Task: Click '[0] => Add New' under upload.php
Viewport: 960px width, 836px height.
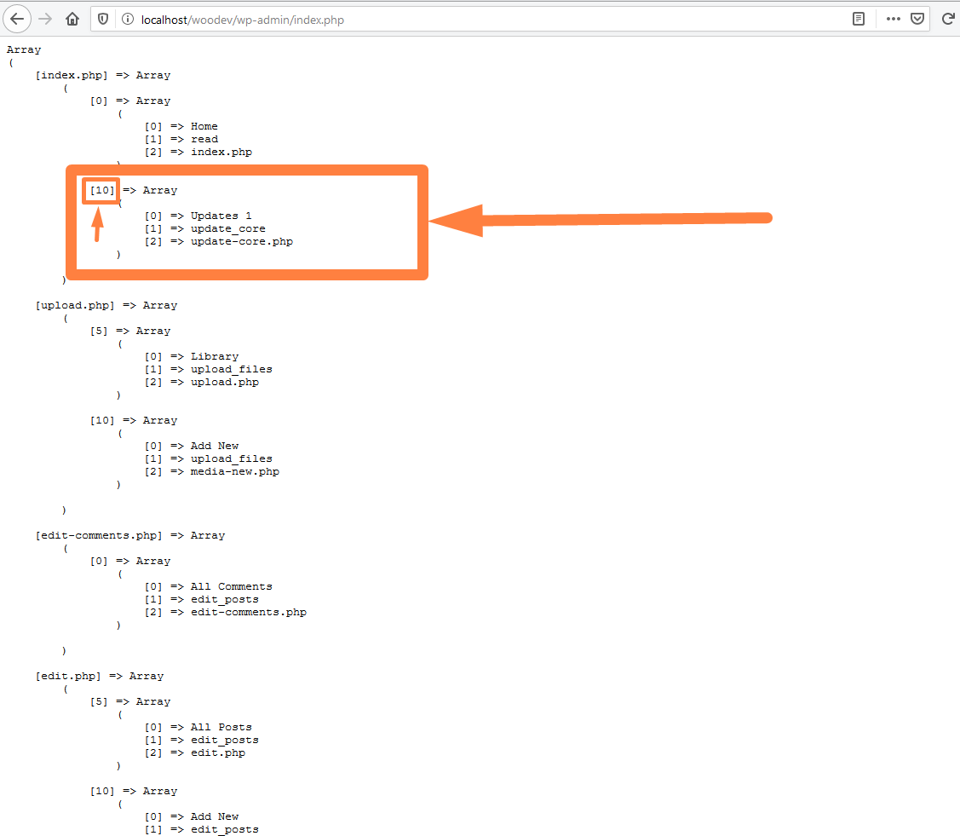Action: point(192,446)
